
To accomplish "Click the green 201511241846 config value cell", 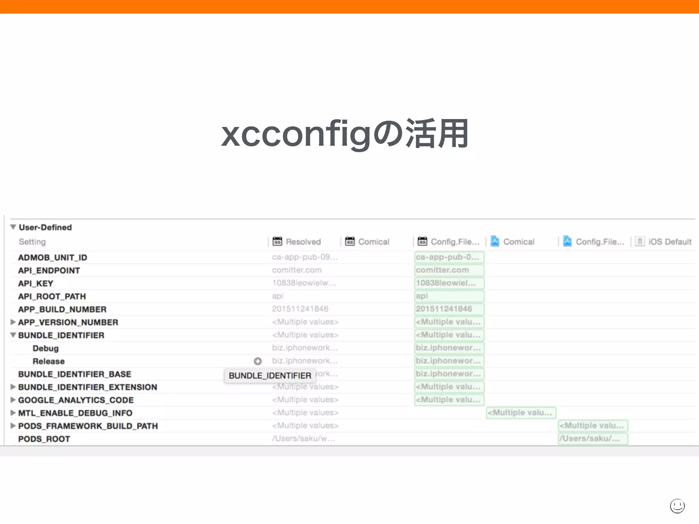I will (449, 309).
